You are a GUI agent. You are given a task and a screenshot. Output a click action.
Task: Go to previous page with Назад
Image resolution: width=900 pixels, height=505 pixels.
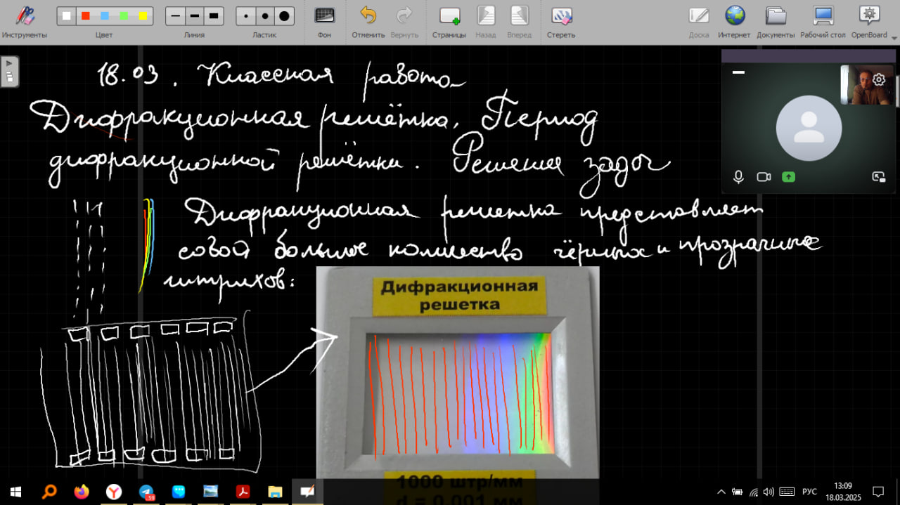pyautogui.click(x=486, y=21)
